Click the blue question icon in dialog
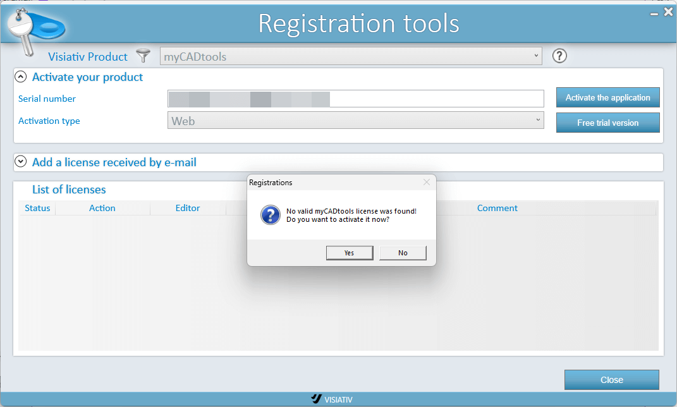 coord(270,215)
